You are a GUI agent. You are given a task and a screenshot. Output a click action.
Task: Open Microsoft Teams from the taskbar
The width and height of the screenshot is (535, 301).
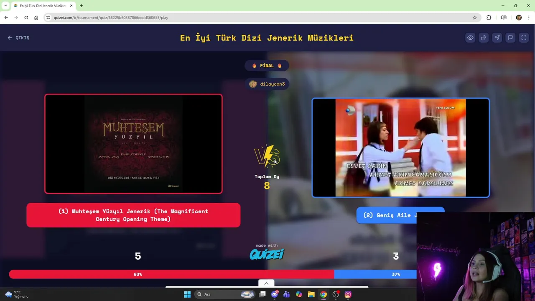[287, 294]
